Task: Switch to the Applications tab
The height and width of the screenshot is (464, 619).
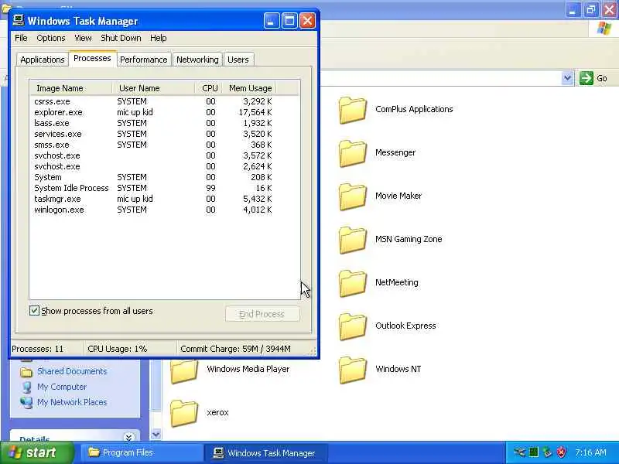Action: point(43,60)
